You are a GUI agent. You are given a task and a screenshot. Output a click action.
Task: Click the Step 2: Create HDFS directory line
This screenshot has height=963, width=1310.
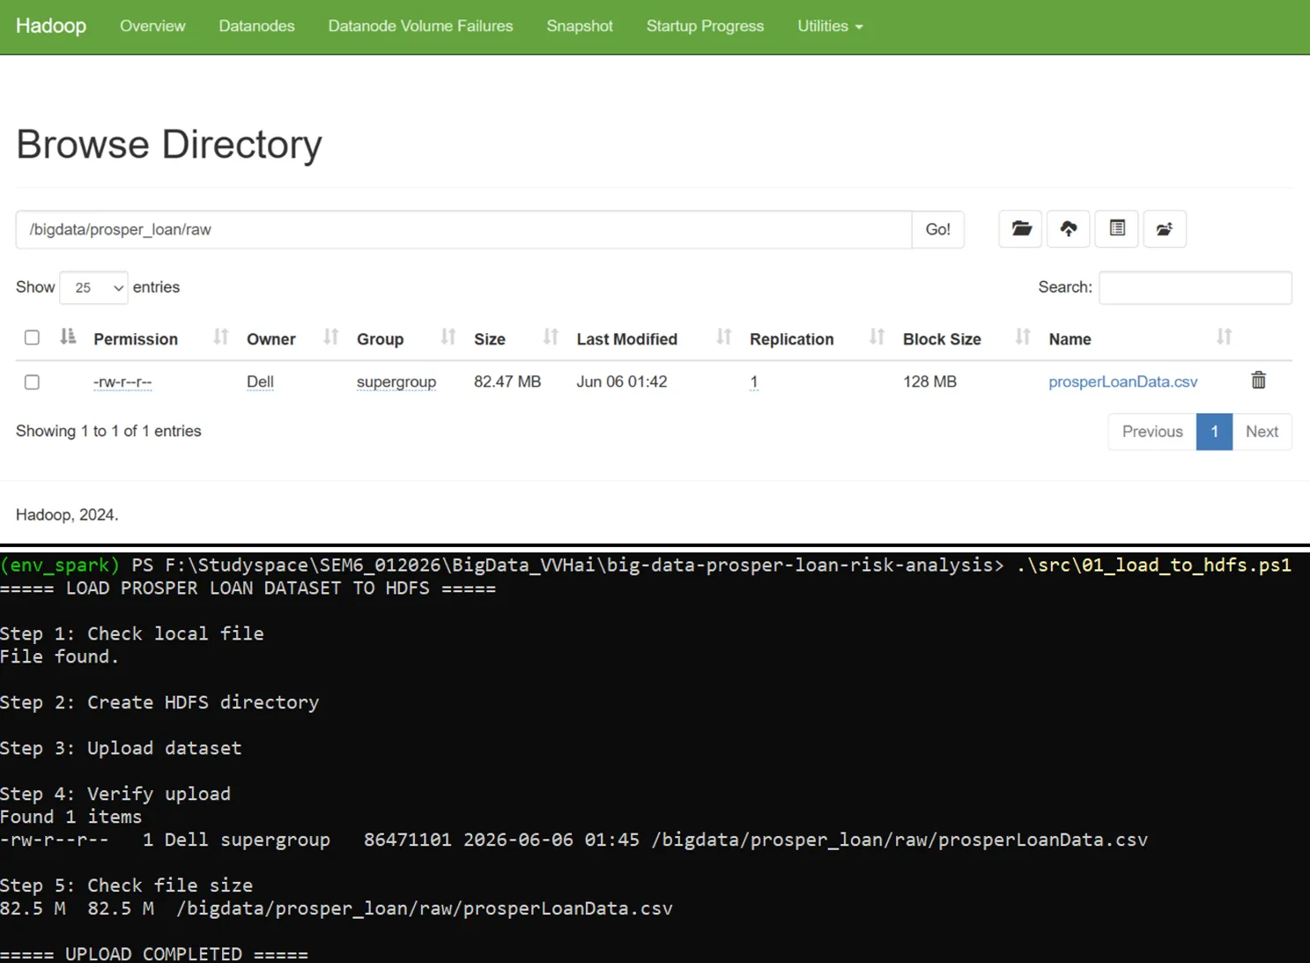[159, 702]
